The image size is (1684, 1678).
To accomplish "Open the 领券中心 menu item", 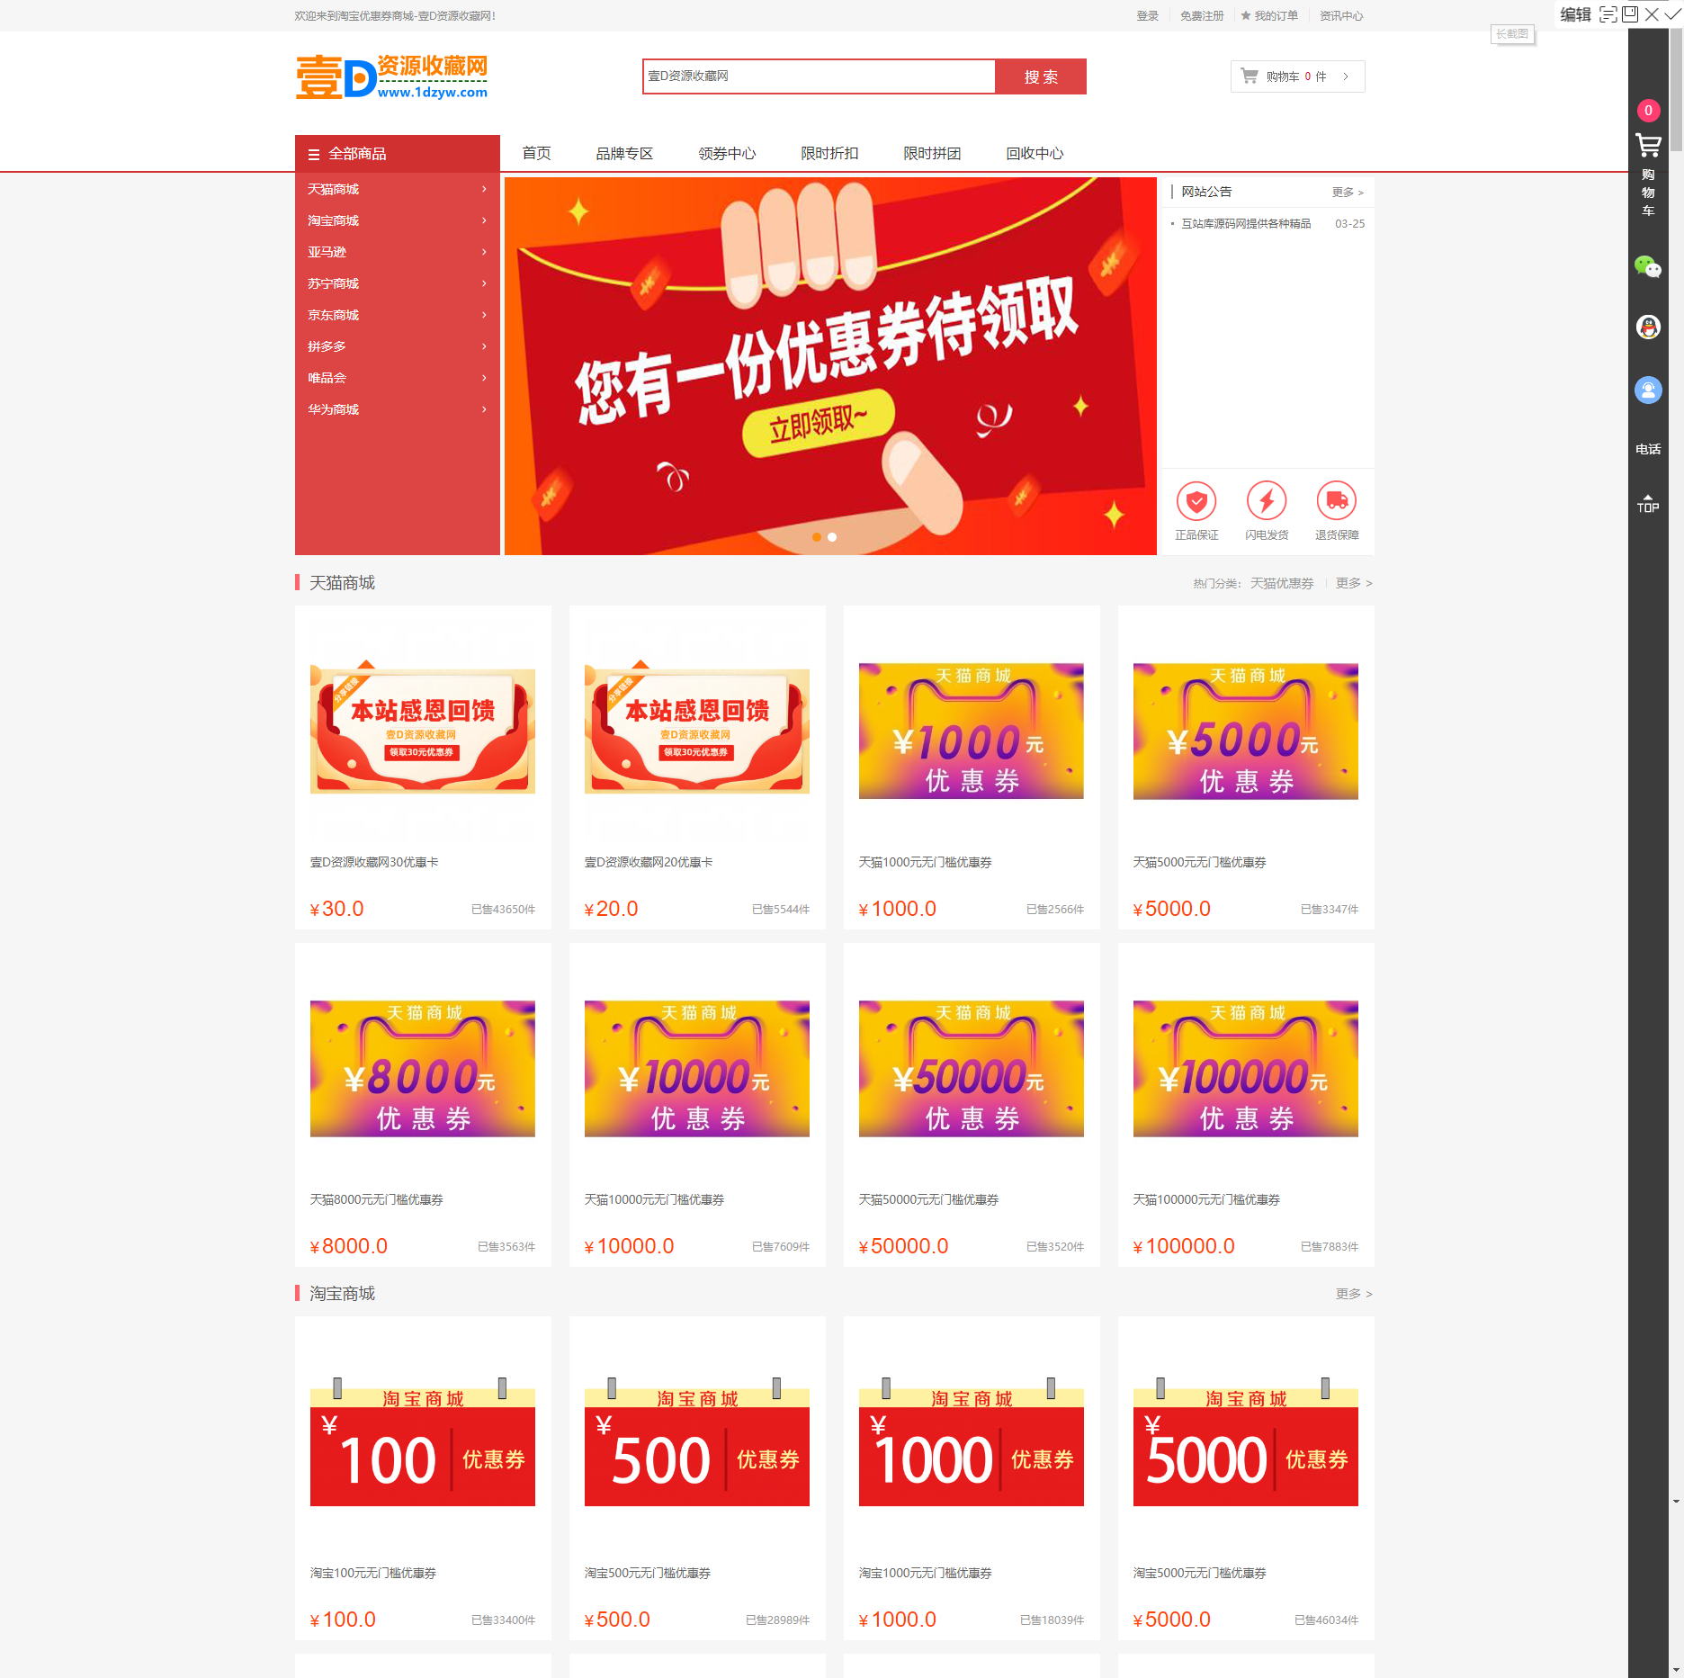I will (727, 153).
